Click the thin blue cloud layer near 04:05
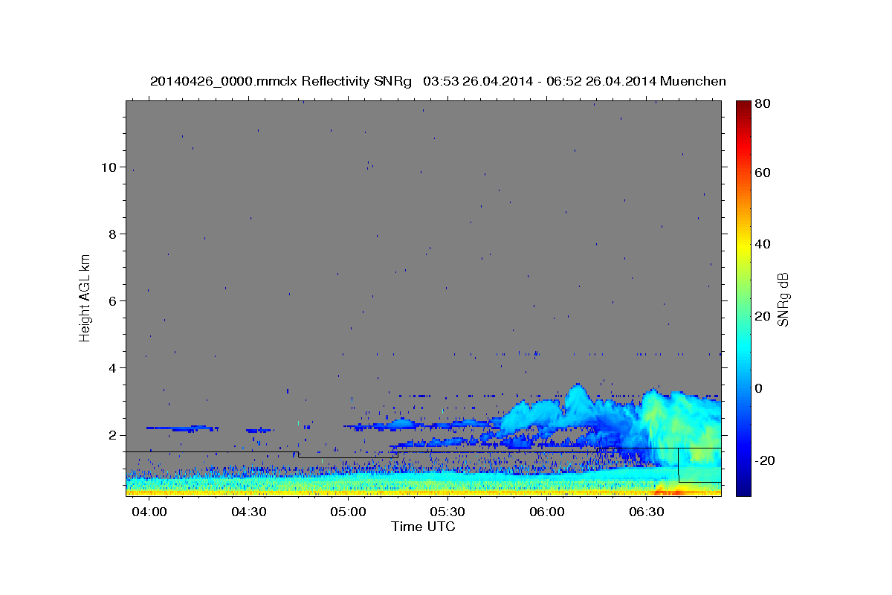The width and height of the screenshot is (892, 595). pyautogui.click(x=181, y=428)
